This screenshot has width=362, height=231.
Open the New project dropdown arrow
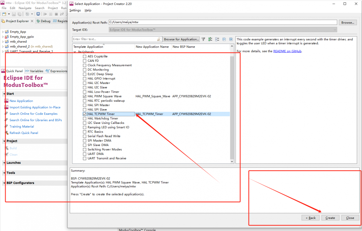(9, 14)
